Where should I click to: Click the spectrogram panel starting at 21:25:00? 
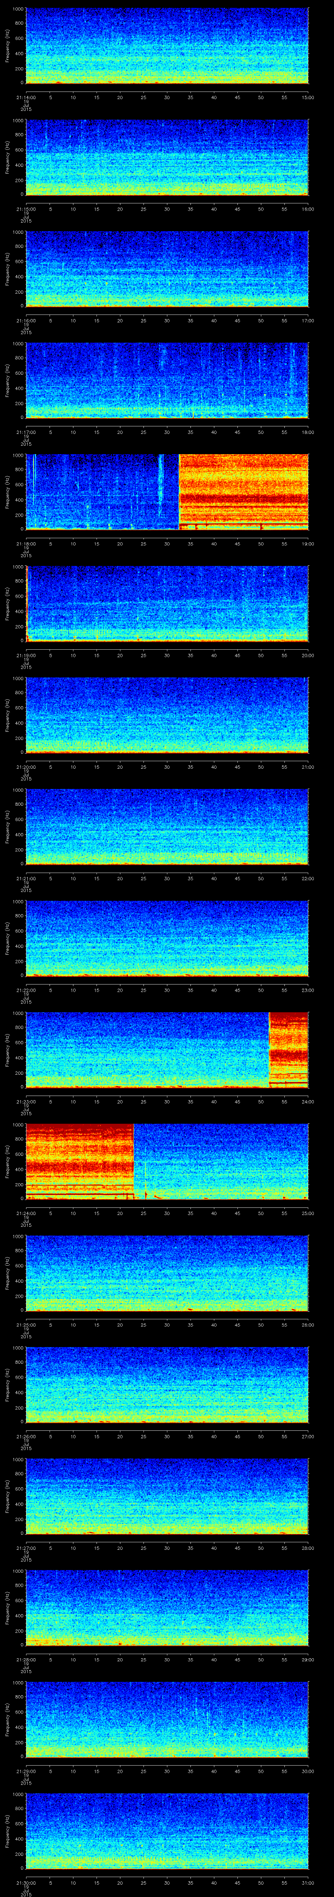pyautogui.click(x=167, y=1273)
